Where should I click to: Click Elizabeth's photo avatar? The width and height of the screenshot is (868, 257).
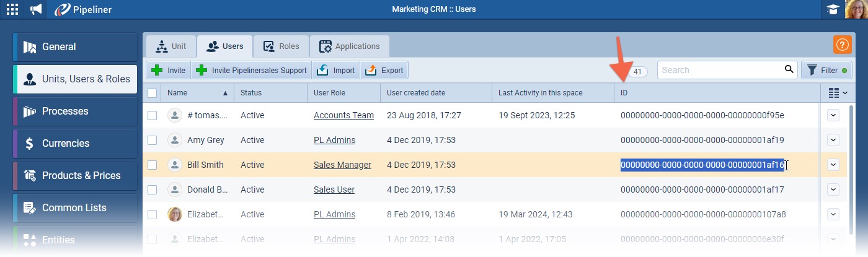[x=175, y=214]
